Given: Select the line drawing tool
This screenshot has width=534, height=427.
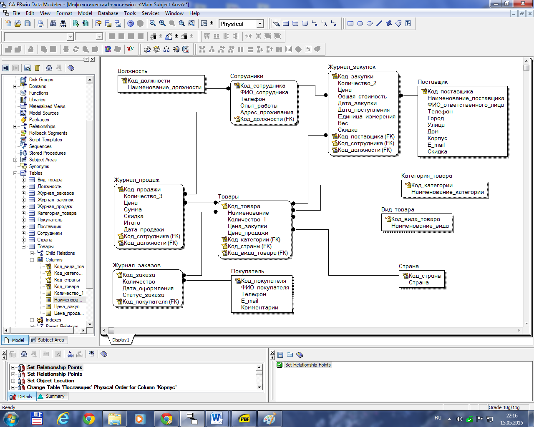Looking at the screenshot, I should pyautogui.click(x=379, y=24).
